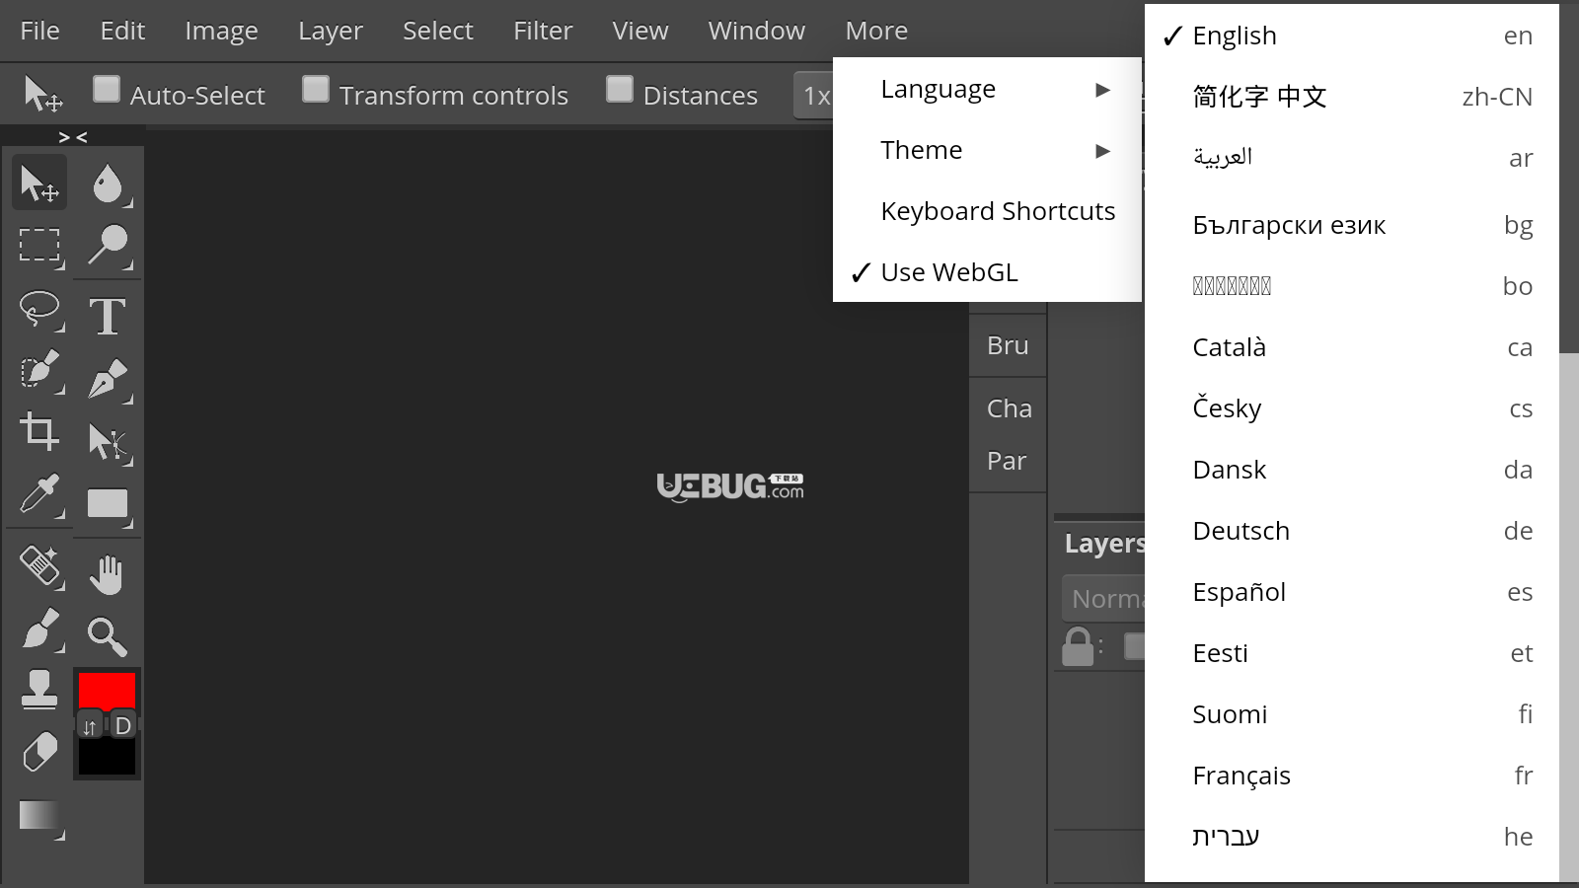This screenshot has width=1579, height=888.
Task: Select the Path Select tool
Action: point(108,441)
